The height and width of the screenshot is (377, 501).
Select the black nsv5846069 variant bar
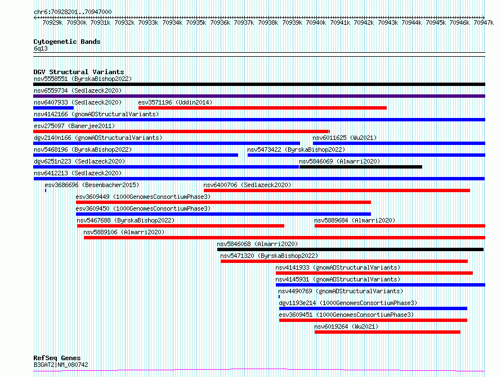[x=361, y=167]
